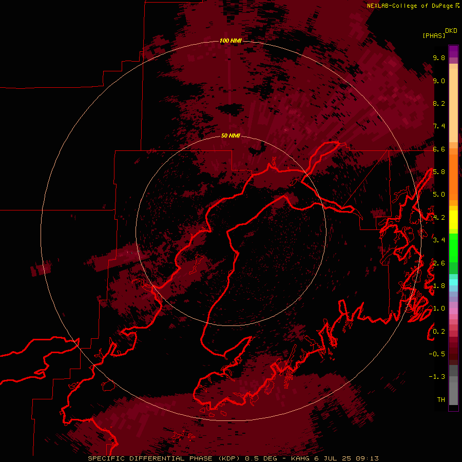The width and height of the screenshot is (462, 462).
Task: Click the DKD unit label above the legend
Action: tap(451, 31)
